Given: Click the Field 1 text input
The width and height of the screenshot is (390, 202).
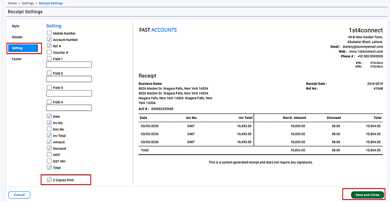Looking at the screenshot, I should 69,65.
